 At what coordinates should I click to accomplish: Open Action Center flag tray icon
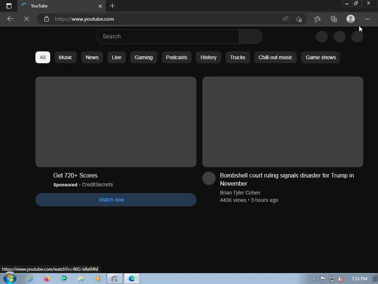point(323,279)
